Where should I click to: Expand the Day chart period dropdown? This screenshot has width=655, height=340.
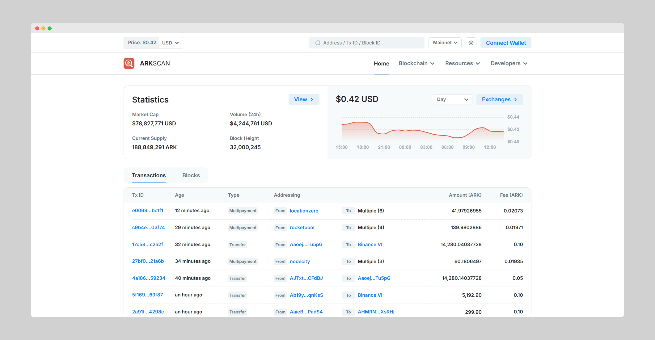point(452,99)
